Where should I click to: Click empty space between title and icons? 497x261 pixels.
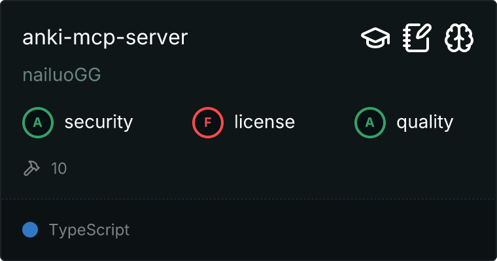pos(275,38)
